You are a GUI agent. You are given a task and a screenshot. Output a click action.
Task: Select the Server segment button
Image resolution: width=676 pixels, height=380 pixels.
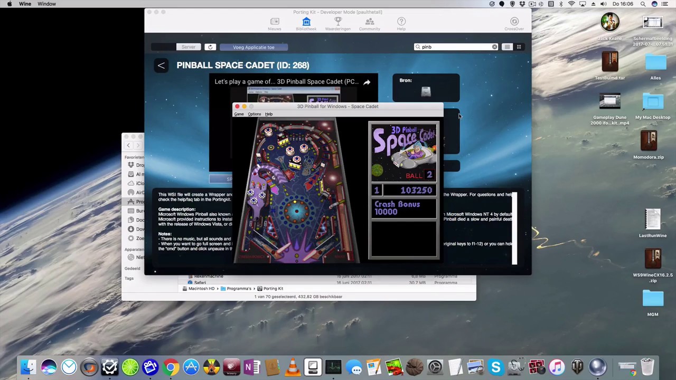point(189,47)
